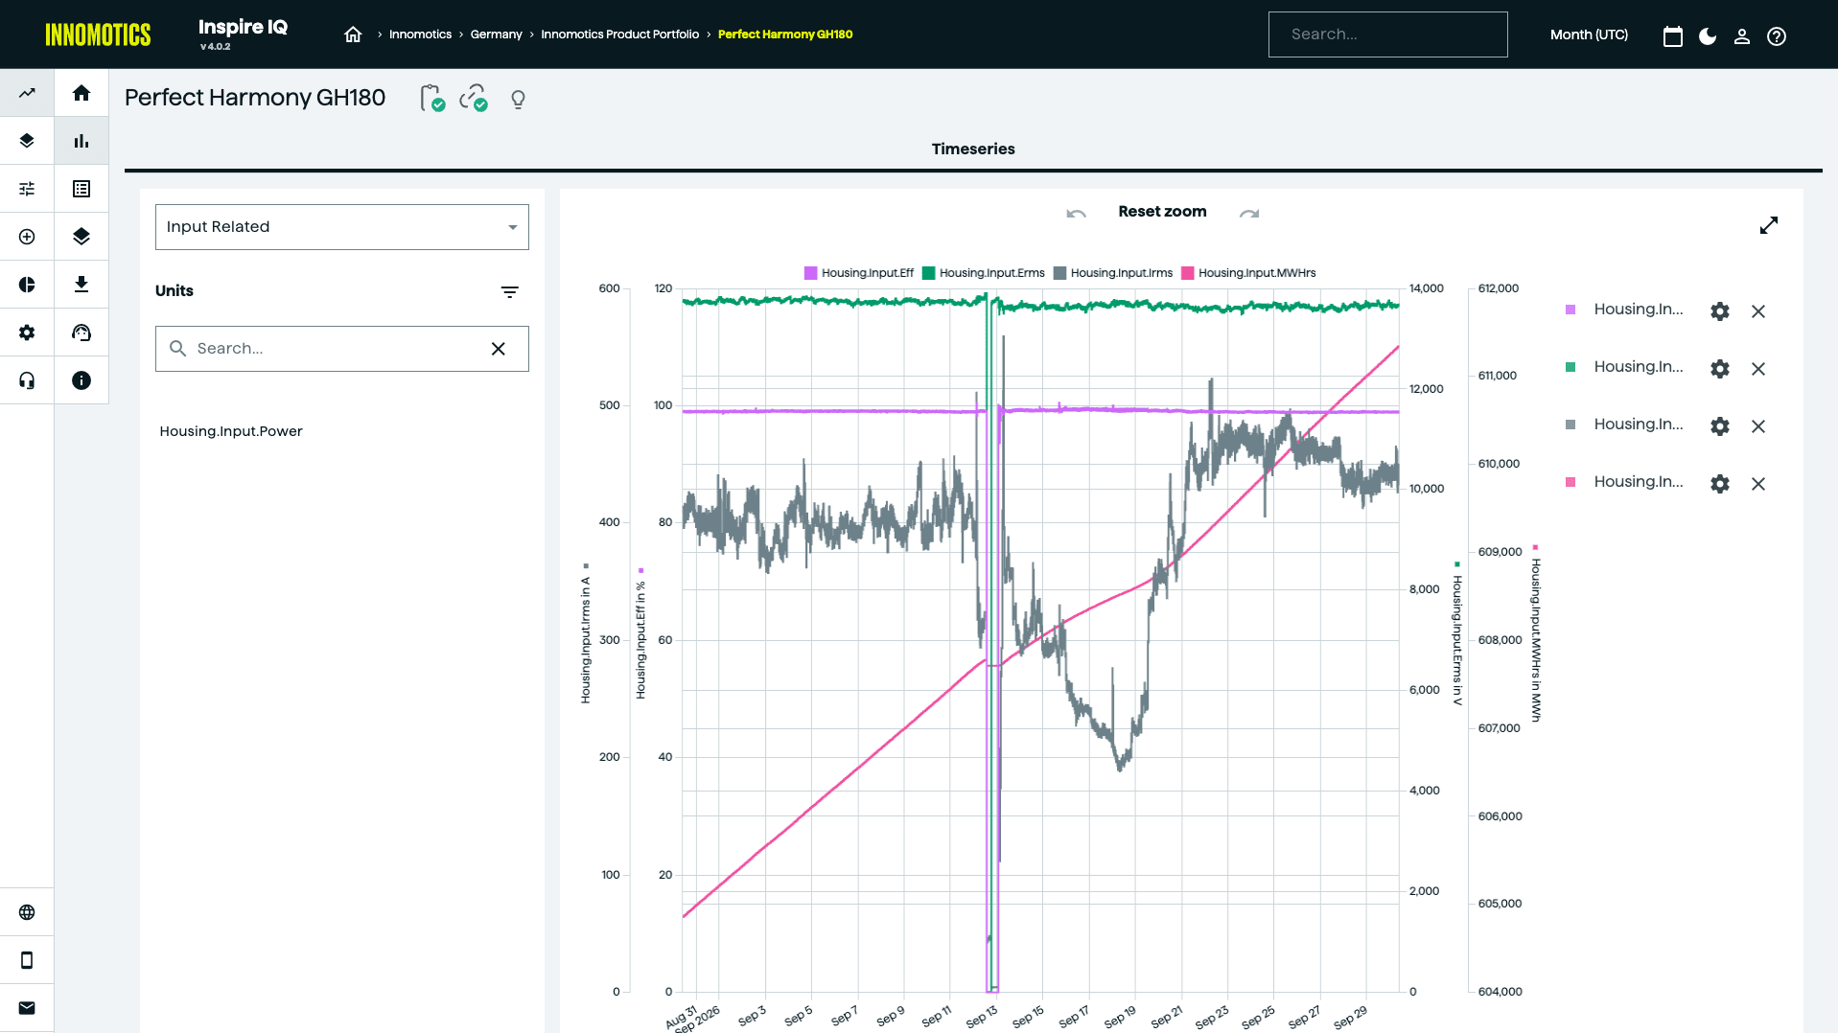
Task: Select Housing.Input.Power unit
Action: [231, 431]
